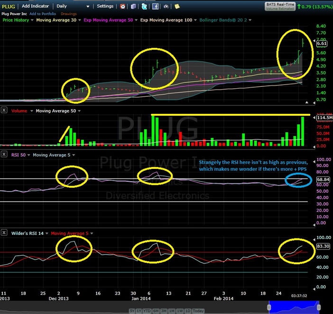Open the alarm clock price alert icon
Viewport: 333px width, 314px height.
click(x=122, y=6)
